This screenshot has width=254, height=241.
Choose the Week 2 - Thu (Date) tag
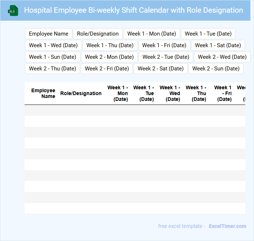(x=52, y=69)
